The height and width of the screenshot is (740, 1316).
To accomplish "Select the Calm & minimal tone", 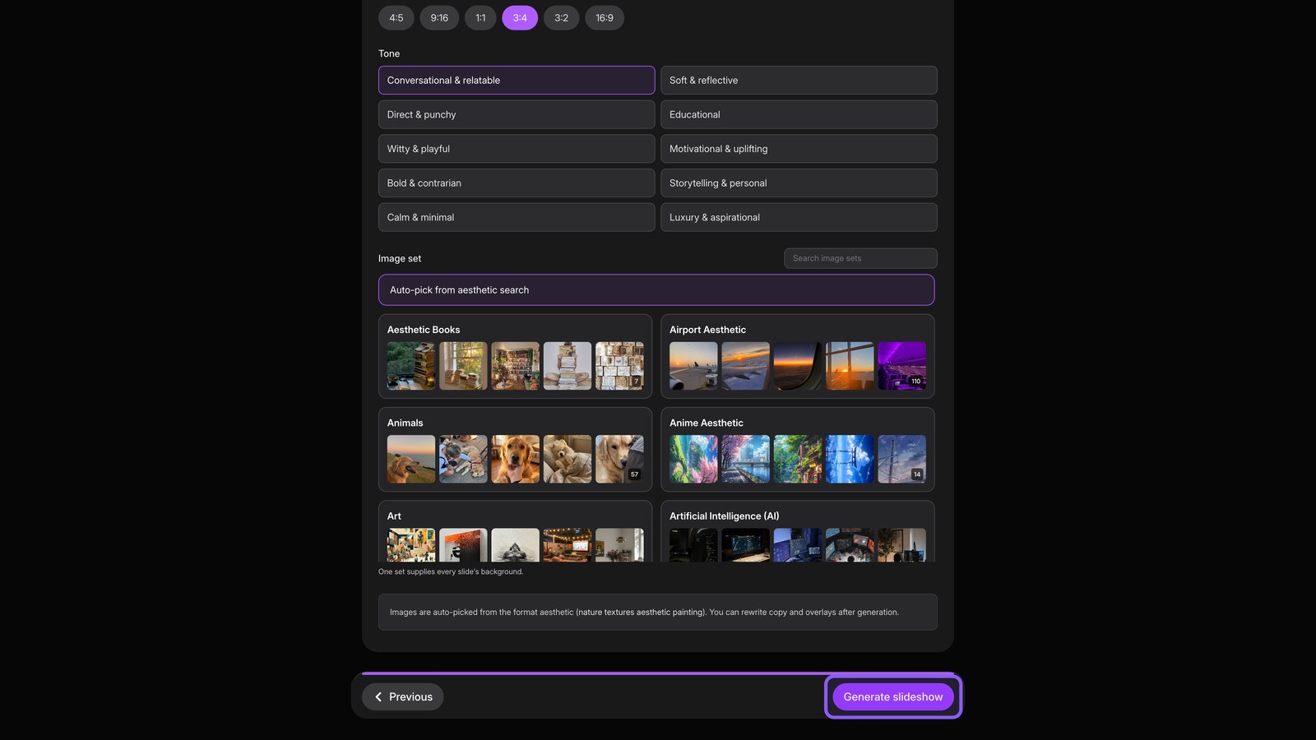I will pyautogui.click(x=517, y=217).
